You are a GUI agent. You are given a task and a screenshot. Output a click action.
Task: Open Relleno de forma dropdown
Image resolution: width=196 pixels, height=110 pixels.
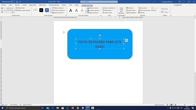[x=58, y=8]
